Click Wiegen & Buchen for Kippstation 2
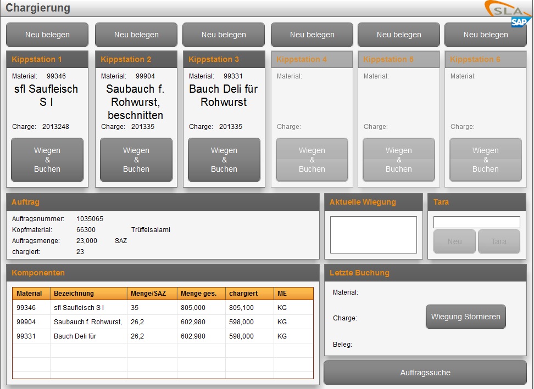 [x=136, y=160]
